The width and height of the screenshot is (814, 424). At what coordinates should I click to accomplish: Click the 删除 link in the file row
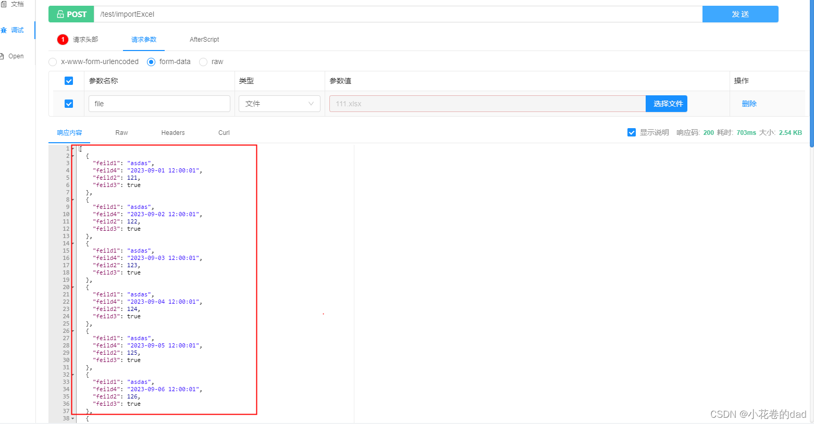point(749,104)
